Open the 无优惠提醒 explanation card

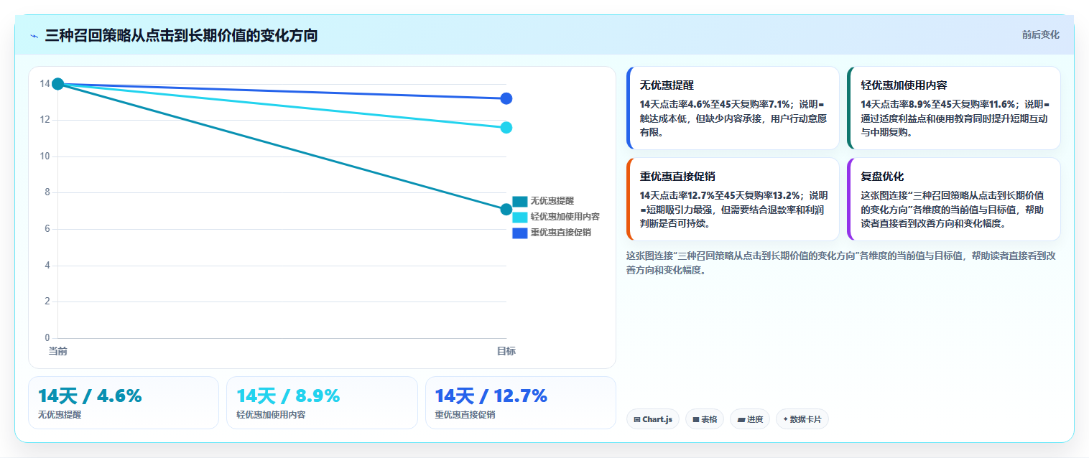pyautogui.click(x=733, y=108)
